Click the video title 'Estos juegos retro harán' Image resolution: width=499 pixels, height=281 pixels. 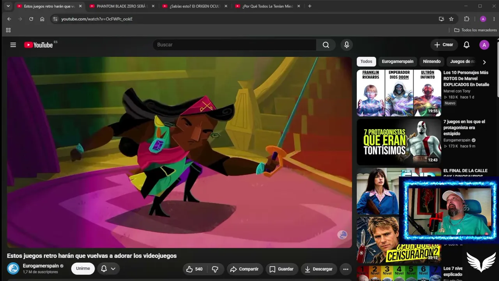coord(92,256)
